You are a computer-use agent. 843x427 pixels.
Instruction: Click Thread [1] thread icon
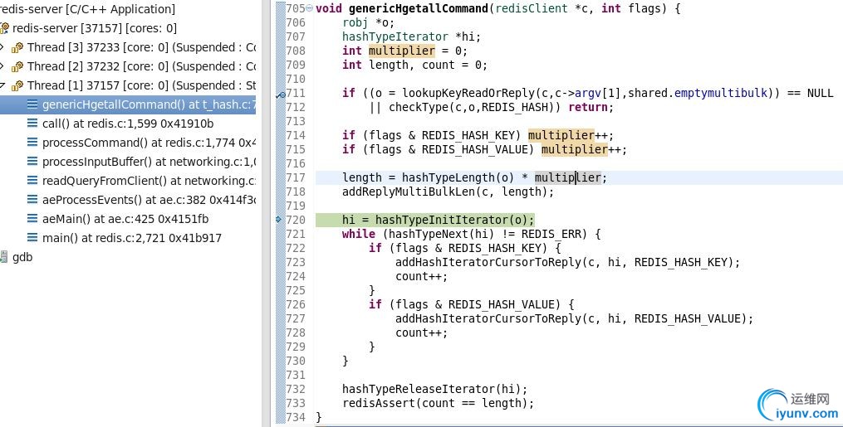pyautogui.click(x=17, y=86)
